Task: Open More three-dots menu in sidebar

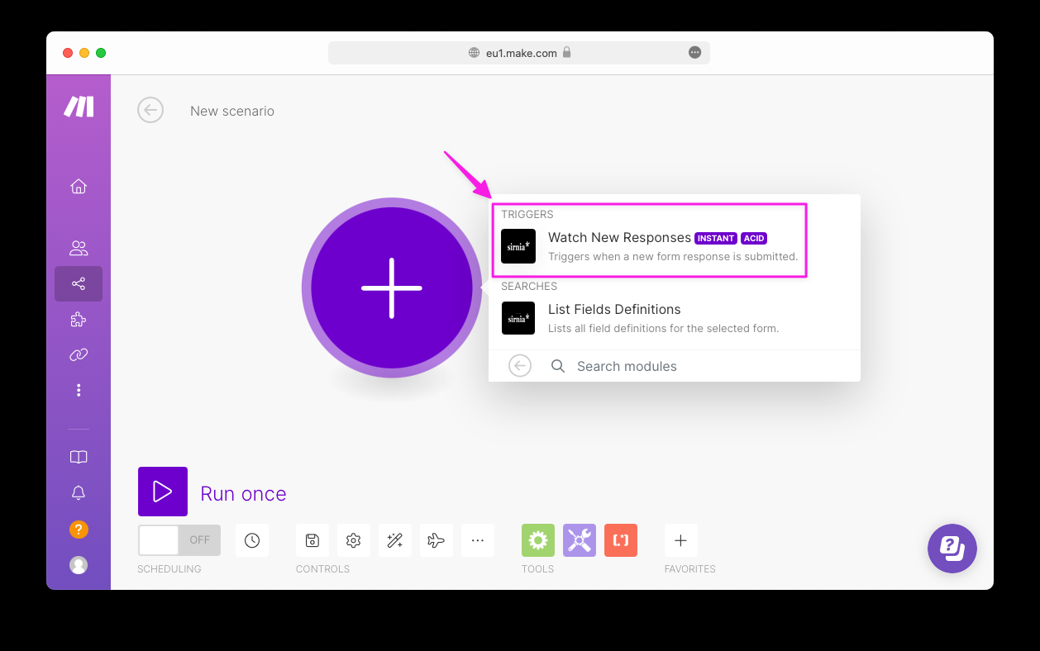Action: pyautogui.click(x=79, y=390)
